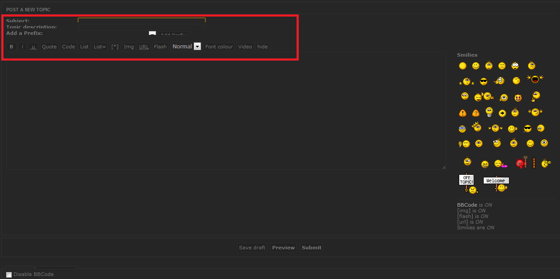The width and height of the screenshot is (560, 279).
Task: Insert Quote BBCode tag
Action: tap(49, 47)
